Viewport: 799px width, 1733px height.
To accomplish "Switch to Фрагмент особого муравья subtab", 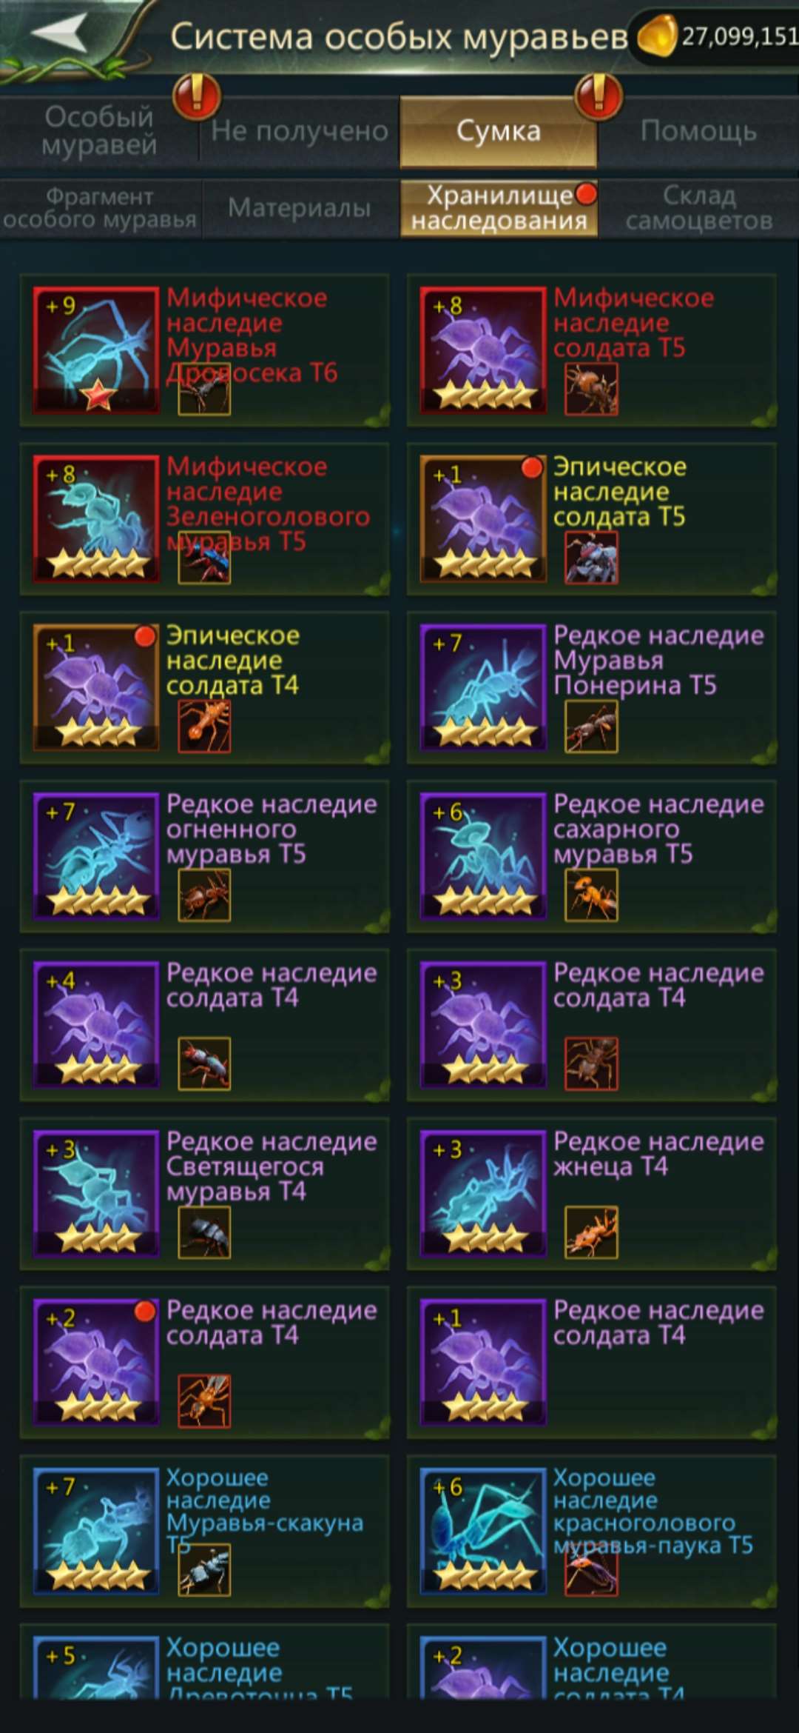I will [x=100, y=208].
